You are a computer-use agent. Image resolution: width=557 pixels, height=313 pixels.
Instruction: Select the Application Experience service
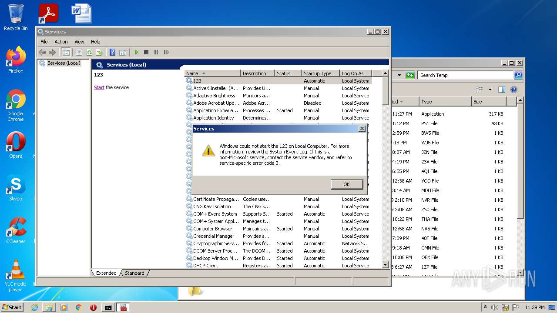pyautogui.click(x=278, y=110)
